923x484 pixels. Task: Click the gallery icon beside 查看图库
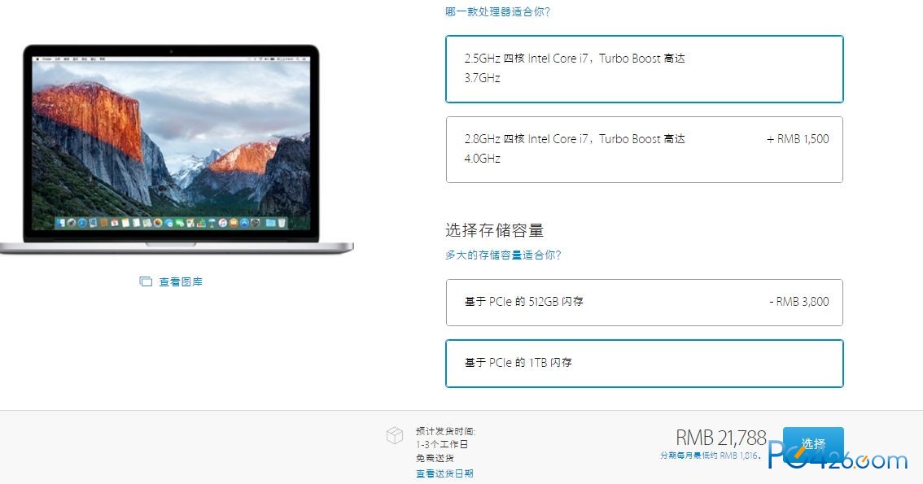tap(146, 281)
